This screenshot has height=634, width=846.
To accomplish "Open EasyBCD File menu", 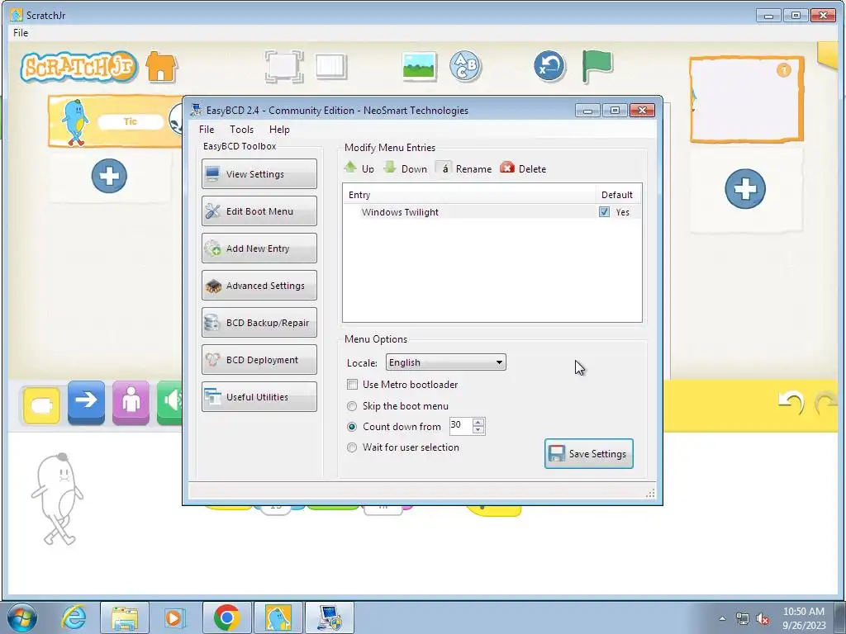I will click(x=206, y=130).
